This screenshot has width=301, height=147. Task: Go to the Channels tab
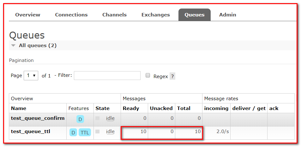(114, 15)
